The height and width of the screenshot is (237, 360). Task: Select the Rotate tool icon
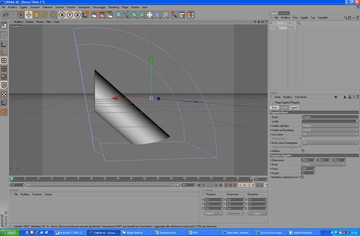[44, 15]
